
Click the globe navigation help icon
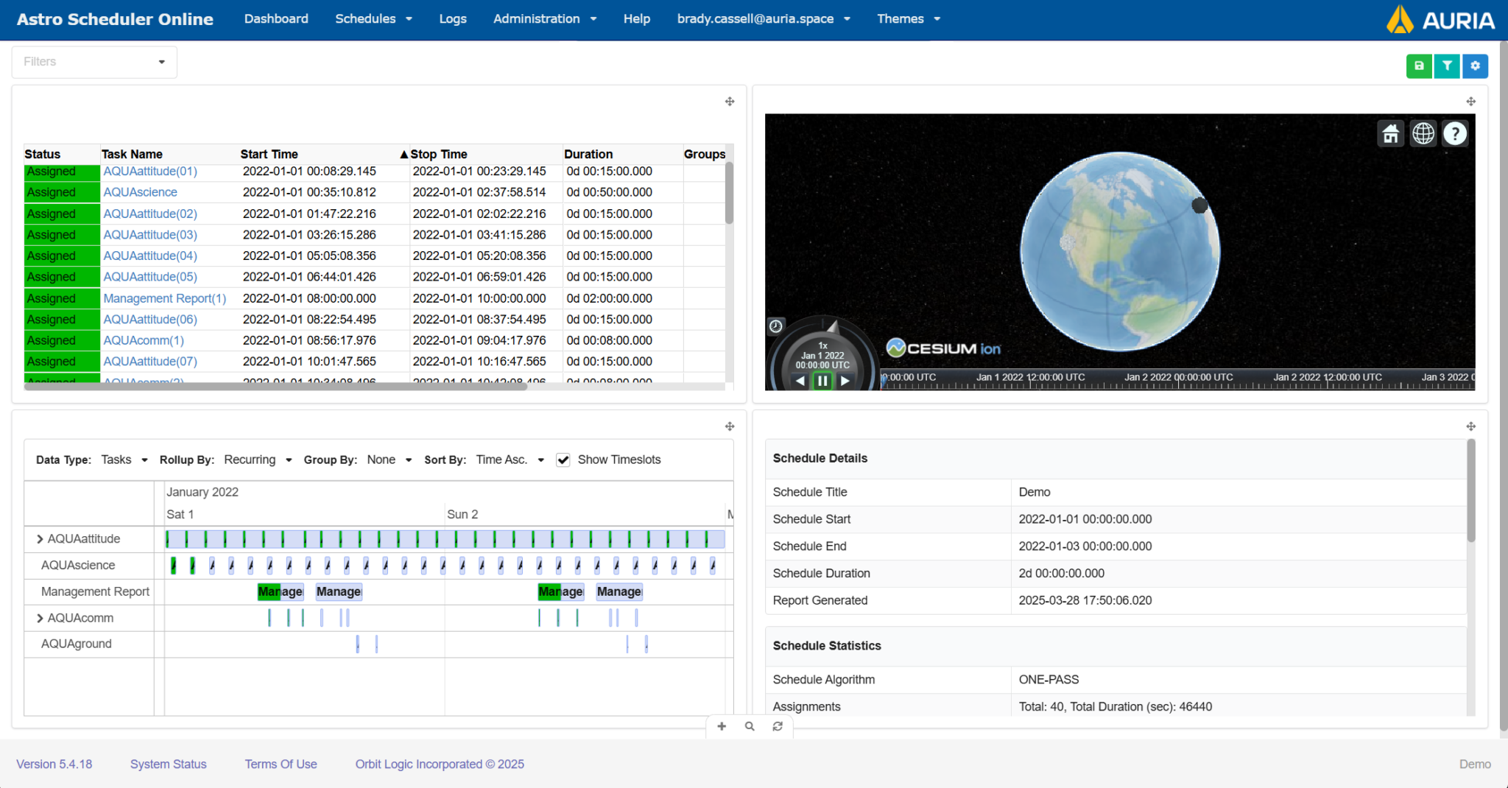(x=1454, y=134)
